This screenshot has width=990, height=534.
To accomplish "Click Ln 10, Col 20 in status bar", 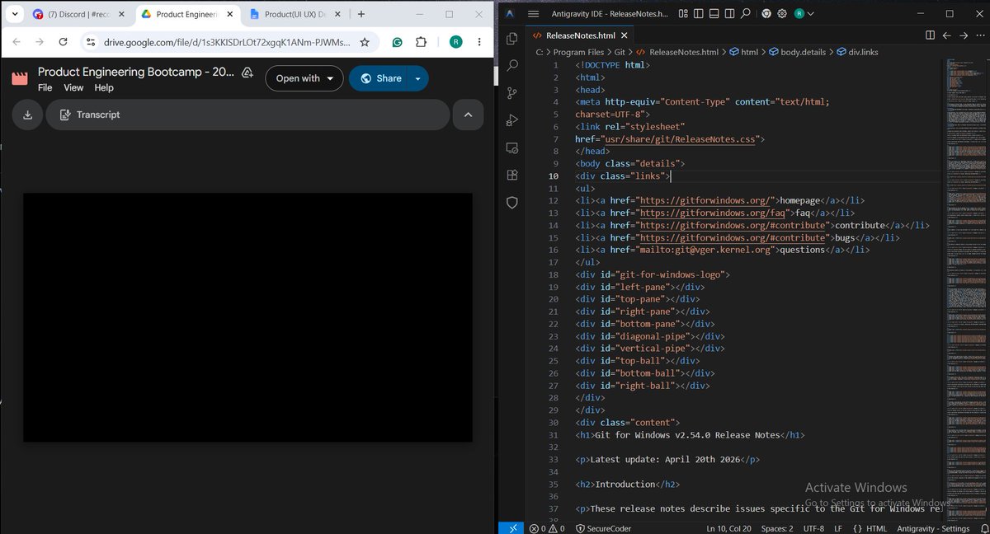I will pos(728,528).
